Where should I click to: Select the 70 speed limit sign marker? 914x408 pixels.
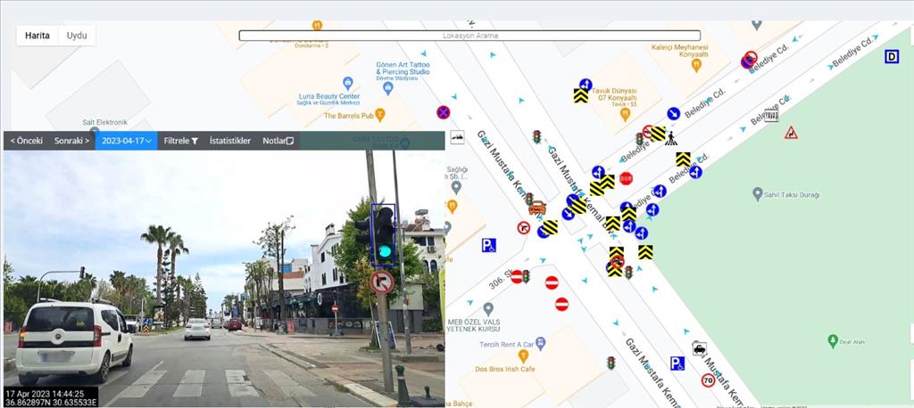point(708,380)
